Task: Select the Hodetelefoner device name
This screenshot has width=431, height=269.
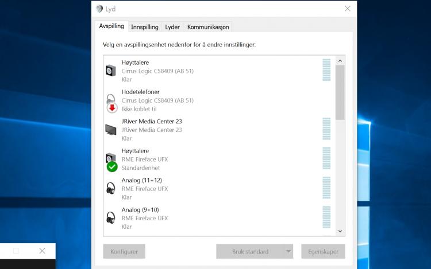Action: coord(140,92)
